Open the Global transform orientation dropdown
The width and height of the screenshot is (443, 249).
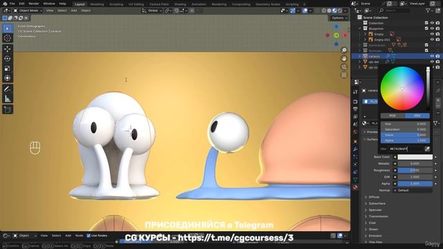tap(152, 11)
